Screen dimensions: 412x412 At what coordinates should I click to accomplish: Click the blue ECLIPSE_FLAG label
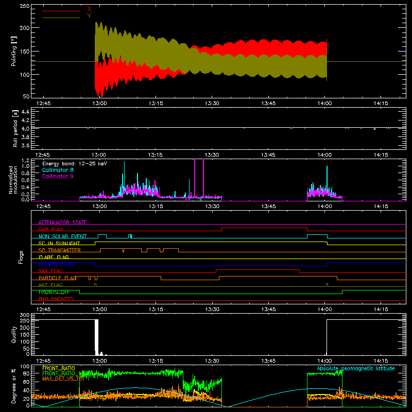click(x=56, y=264)
